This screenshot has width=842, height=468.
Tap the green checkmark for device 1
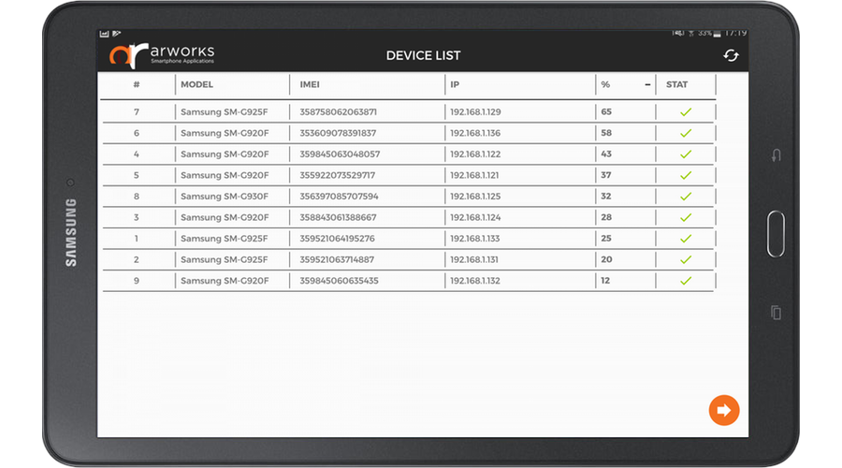coord(686,239)
